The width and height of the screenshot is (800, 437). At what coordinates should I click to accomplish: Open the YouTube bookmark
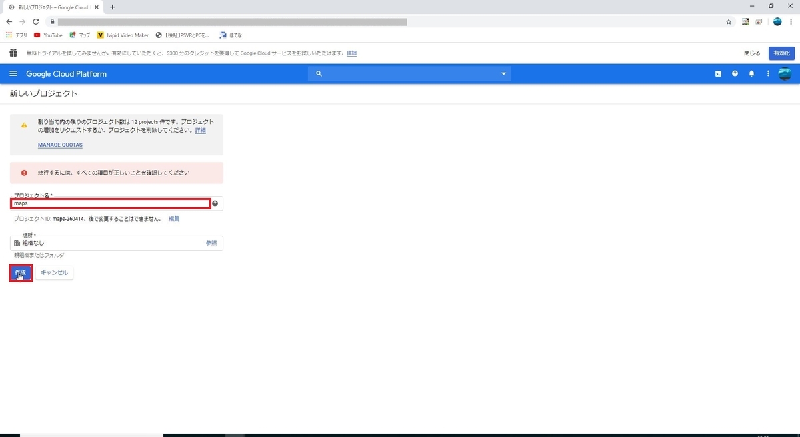pos(48,35)
